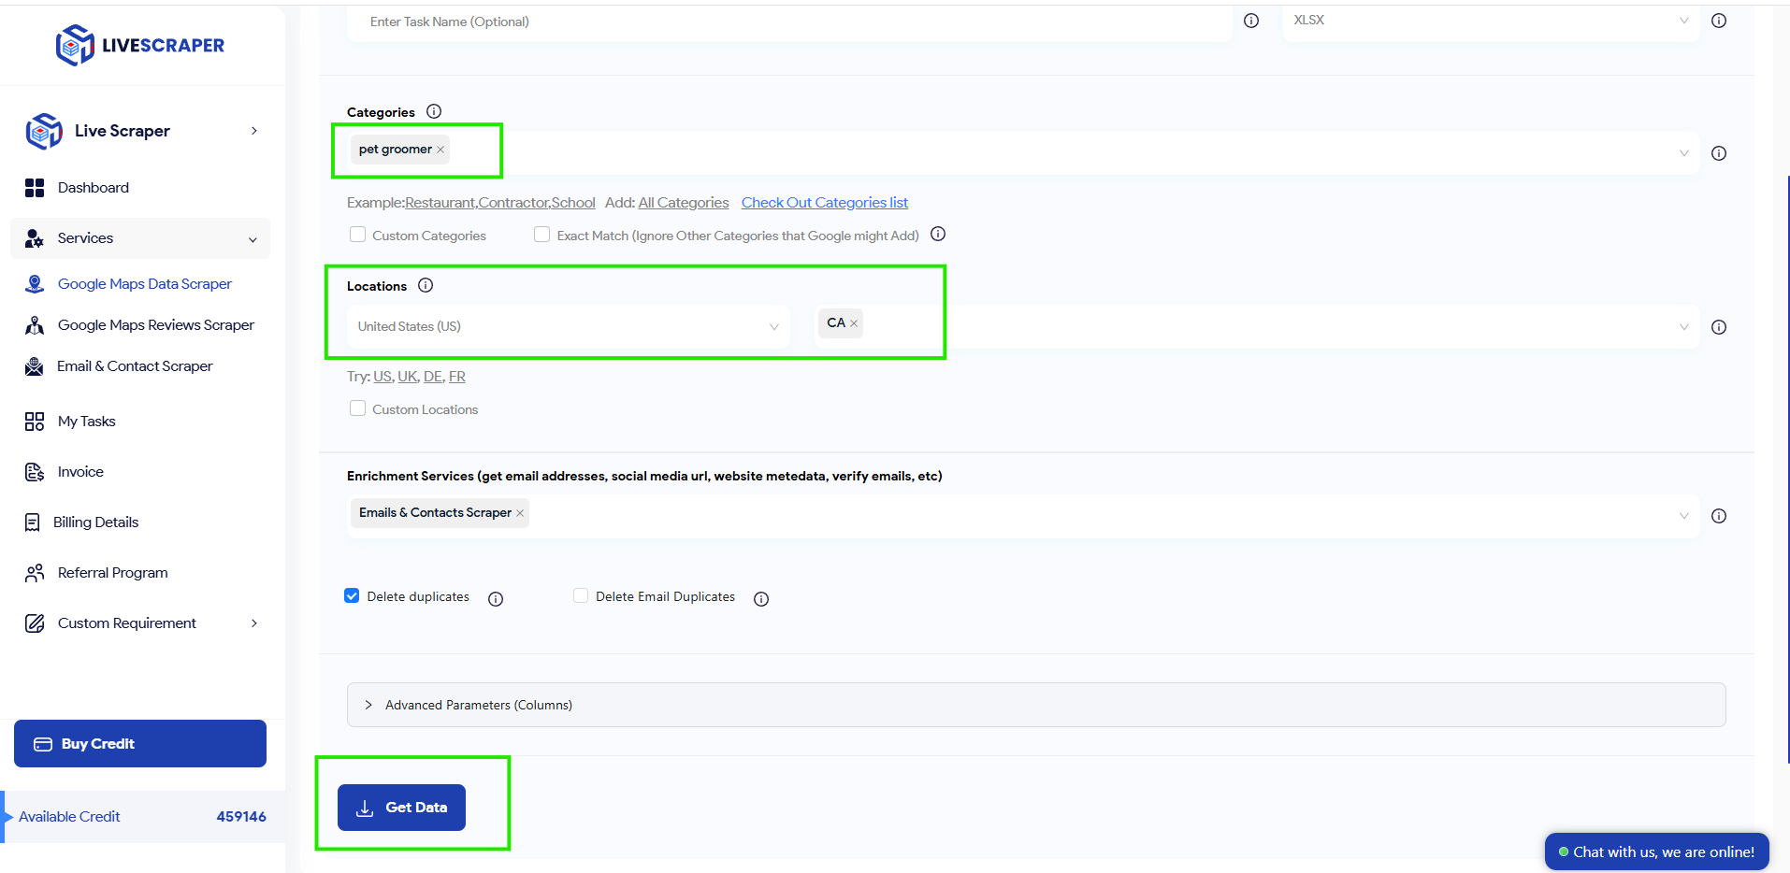Screen dimensions: 1790x873
Task: Open the Enrichment Services dropdown arrow
Action: (1684, 516)
